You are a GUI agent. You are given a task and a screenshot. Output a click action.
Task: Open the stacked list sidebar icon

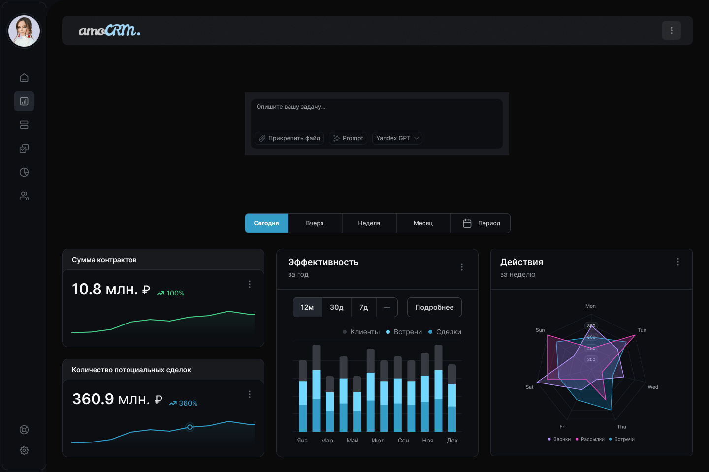point(24,125)
